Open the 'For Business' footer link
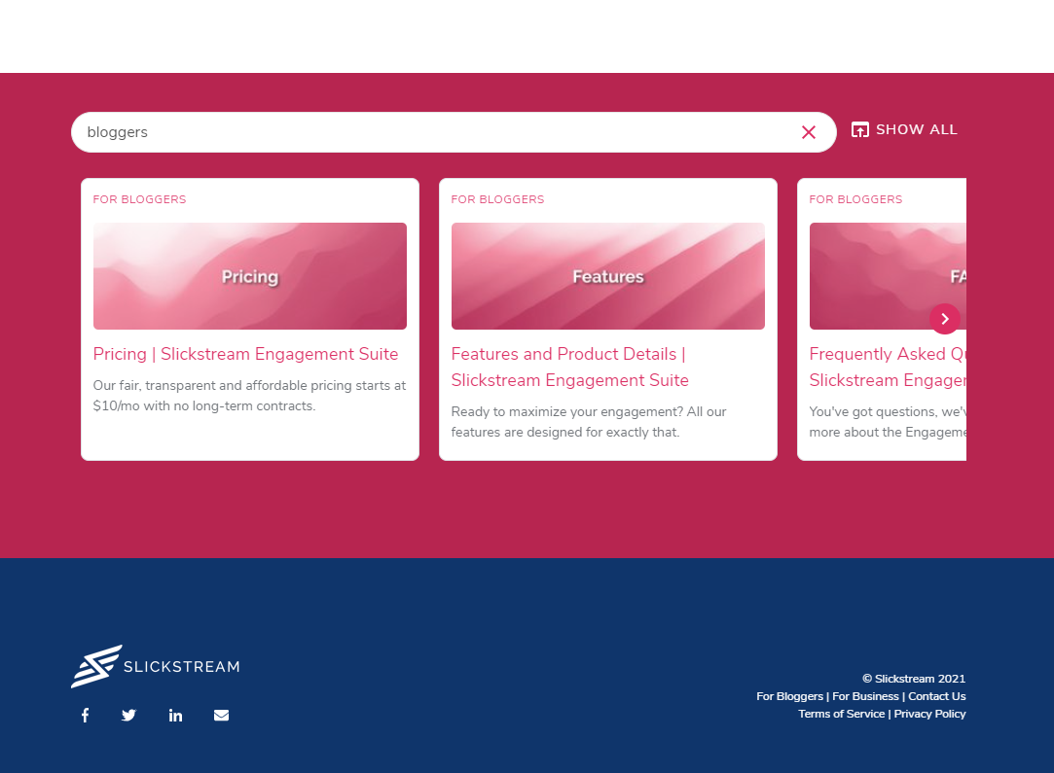 (x=865, y=696)
